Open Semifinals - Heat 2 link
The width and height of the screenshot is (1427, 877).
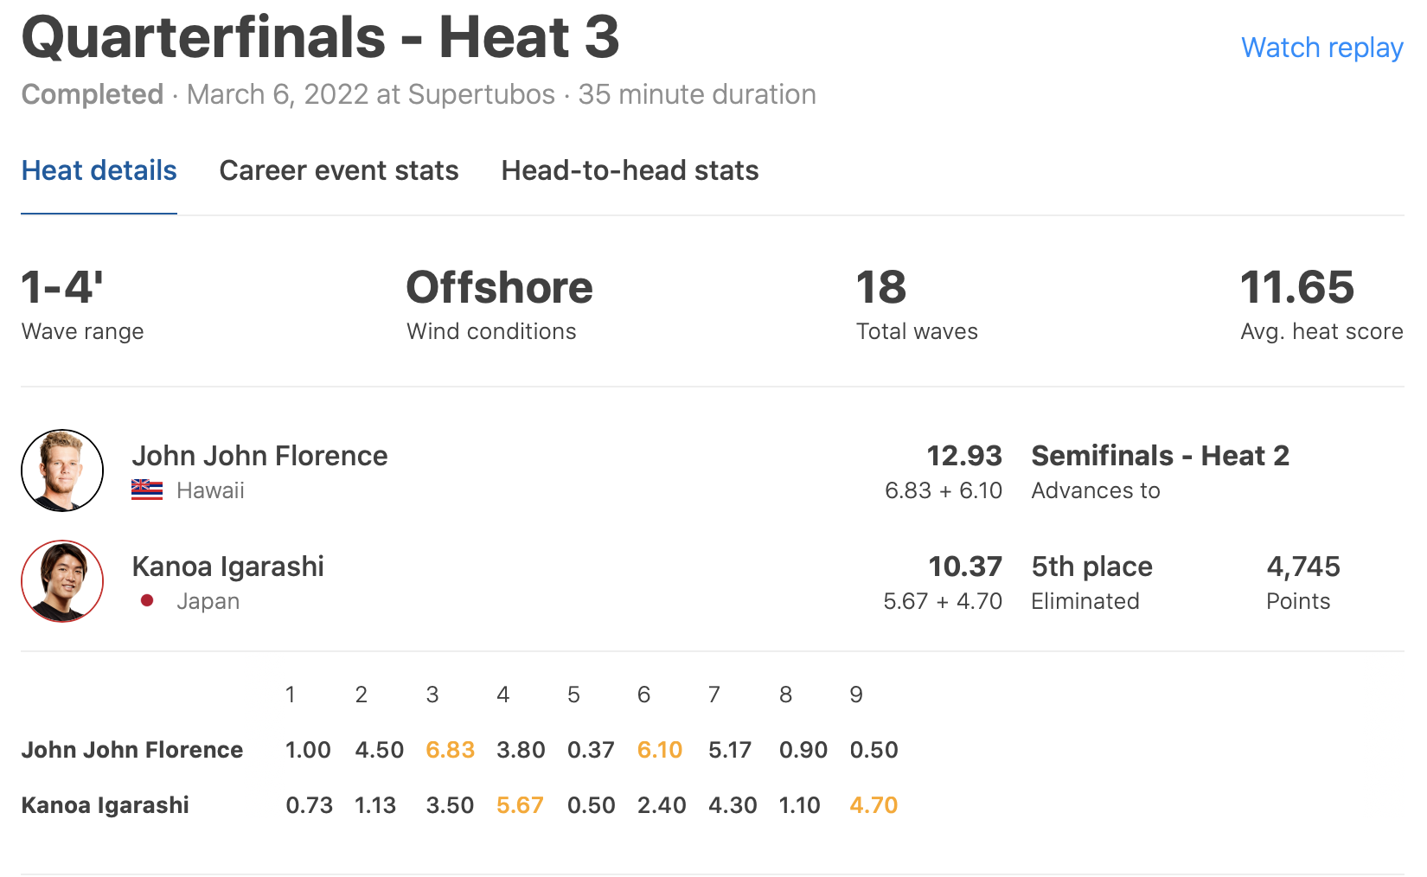tap(1160, 456)
